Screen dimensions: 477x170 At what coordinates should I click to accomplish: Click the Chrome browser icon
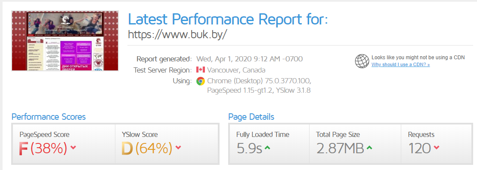201,82
